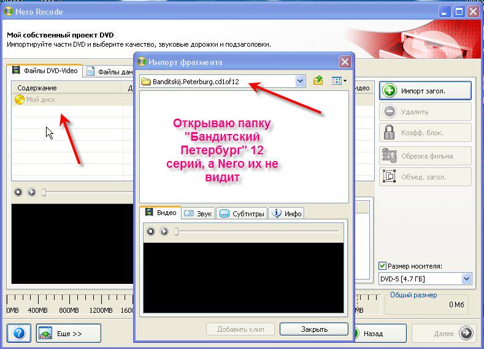Stop playback in the import dialog preview
The height and width of the screenshot is (349, 484).
click(151, 231)
